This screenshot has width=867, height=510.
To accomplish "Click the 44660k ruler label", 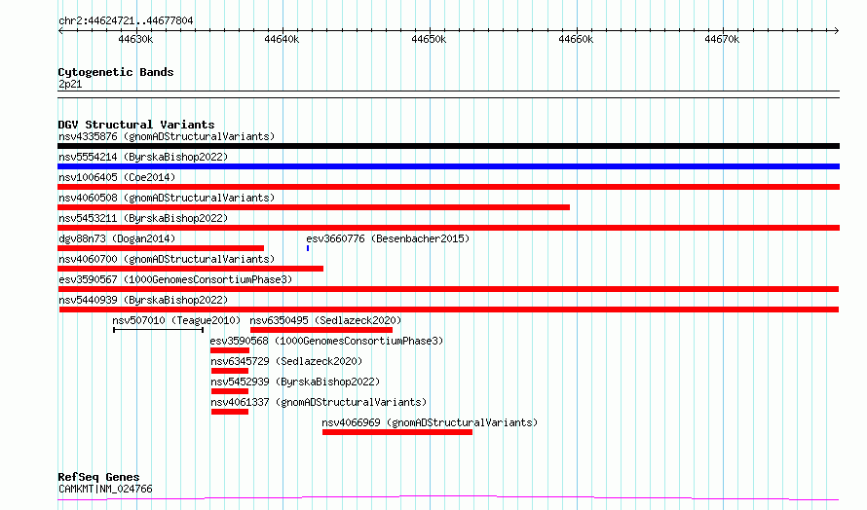I will pos(576,39).
